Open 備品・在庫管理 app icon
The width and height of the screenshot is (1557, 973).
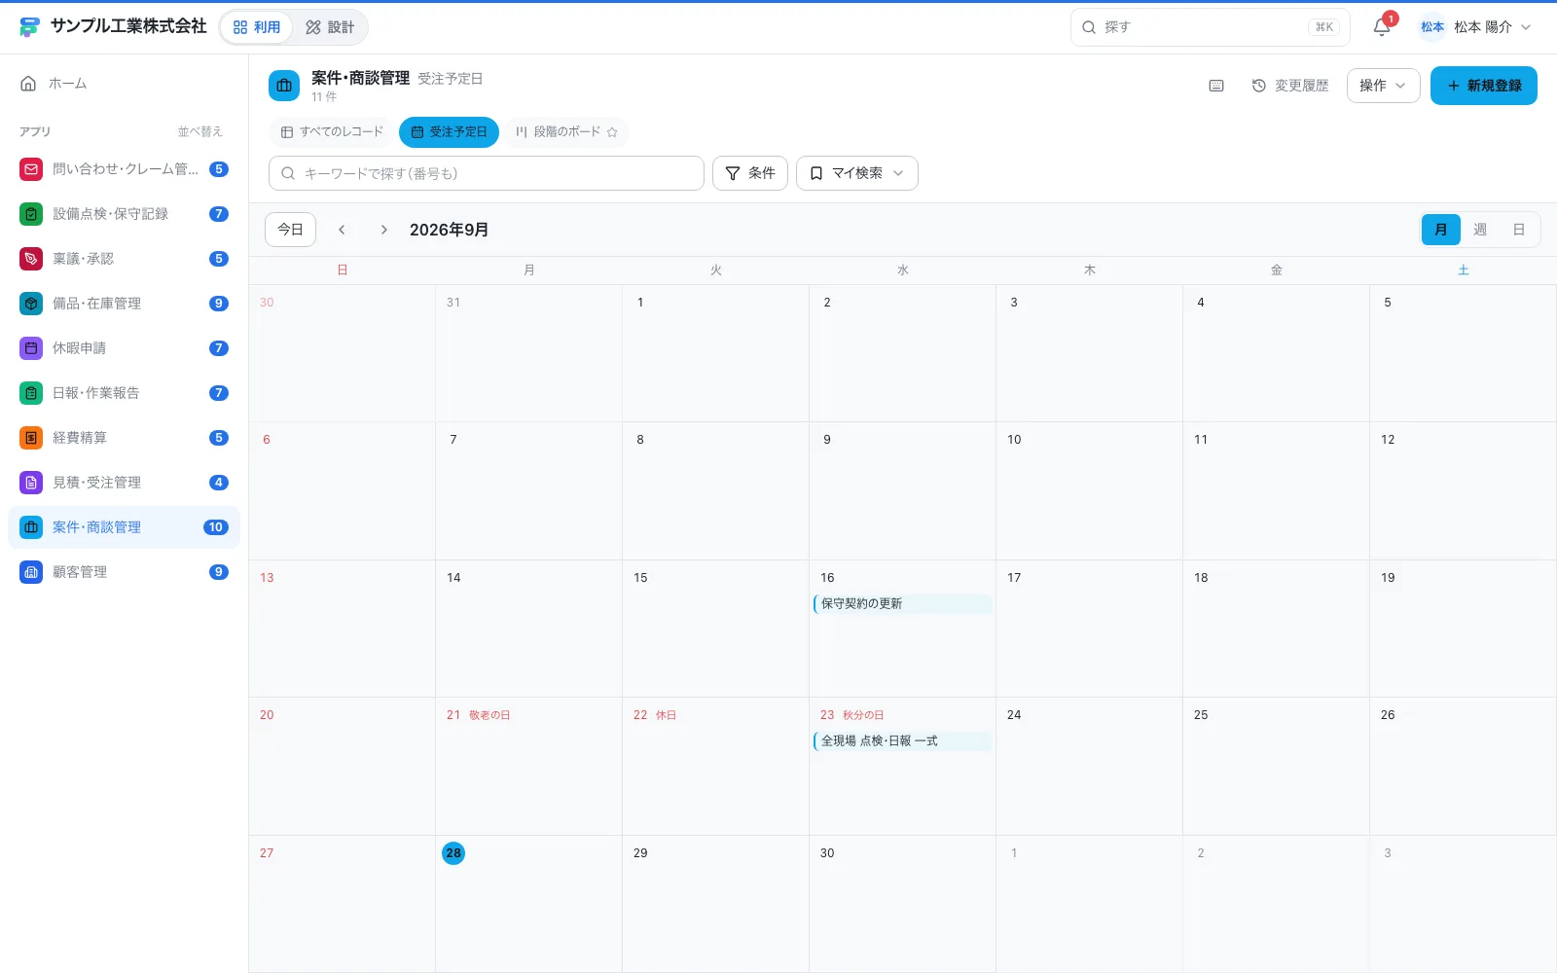coord(31,304)
